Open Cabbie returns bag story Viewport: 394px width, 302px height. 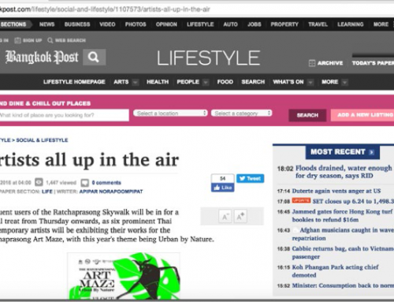click(x=343, y=252)
